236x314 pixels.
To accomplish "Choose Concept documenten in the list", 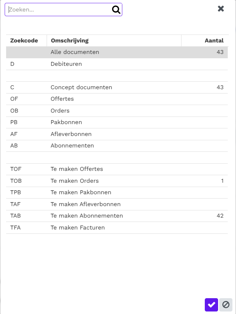I will [x=117, y=87].
